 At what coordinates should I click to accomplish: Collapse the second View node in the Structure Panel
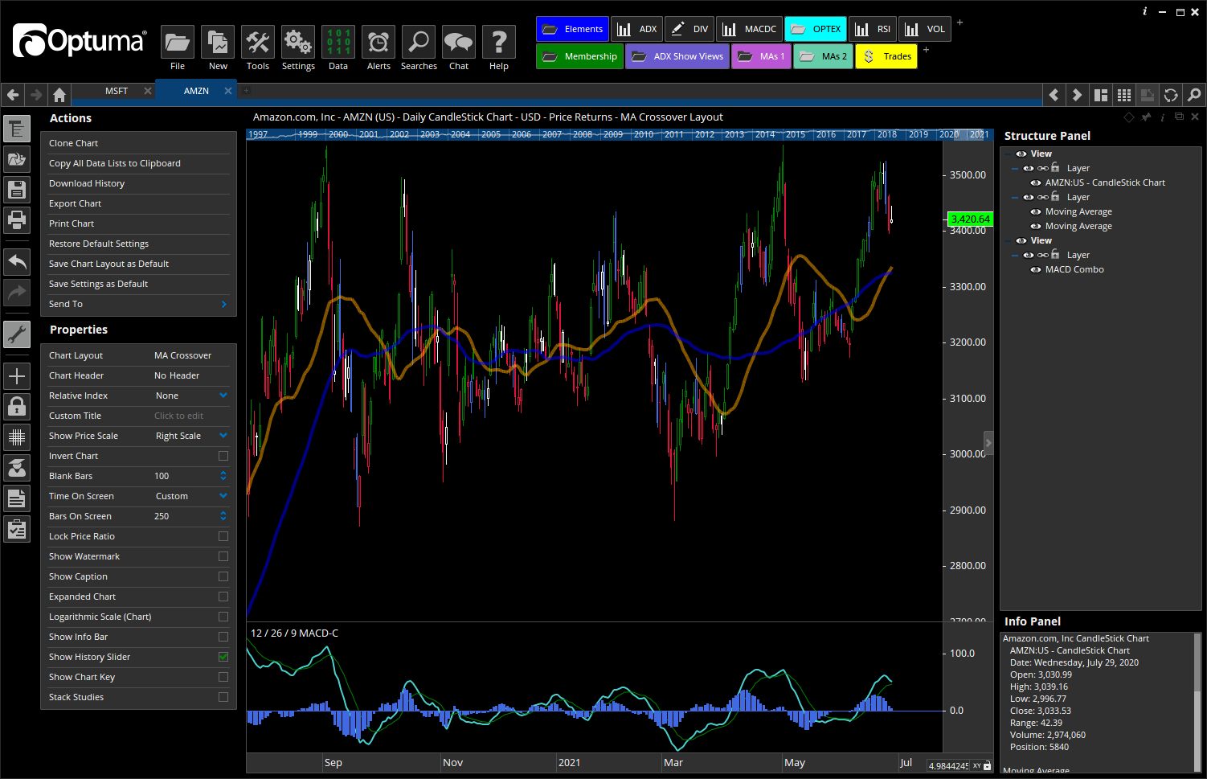1007,240
